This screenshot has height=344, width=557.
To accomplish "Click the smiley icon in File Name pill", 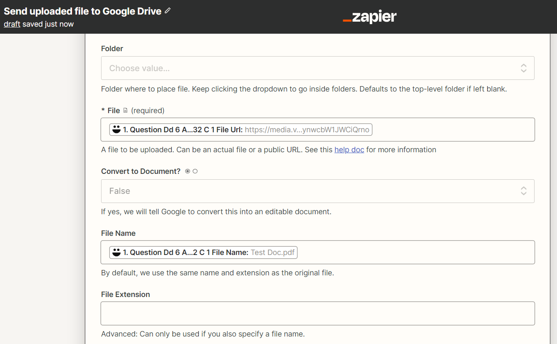I will [x=116, y=252].
